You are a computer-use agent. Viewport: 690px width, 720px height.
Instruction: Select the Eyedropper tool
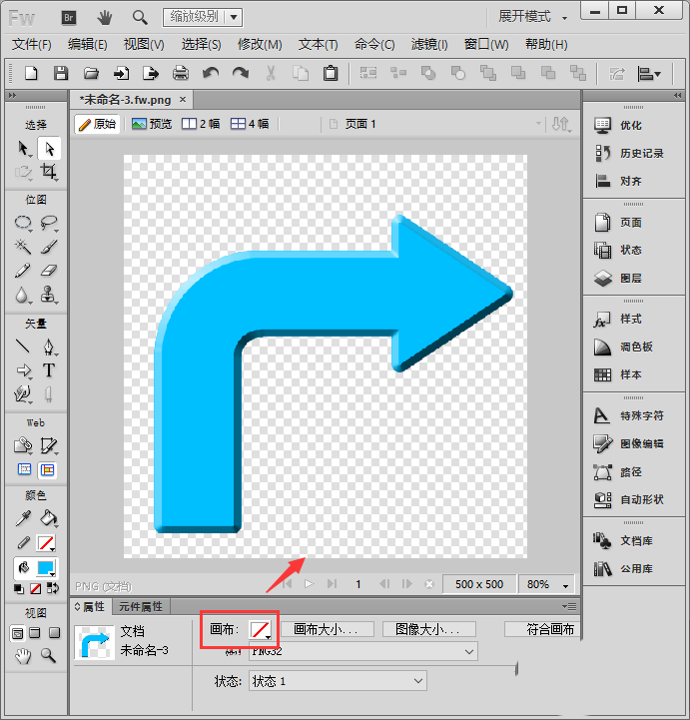(x=23, y=519)
